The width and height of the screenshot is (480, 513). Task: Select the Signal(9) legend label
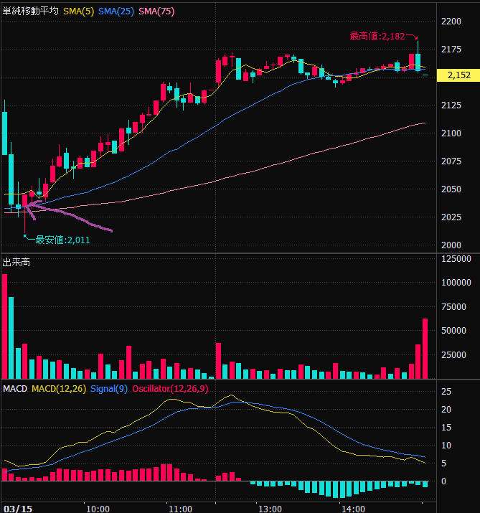click(108, 389)
